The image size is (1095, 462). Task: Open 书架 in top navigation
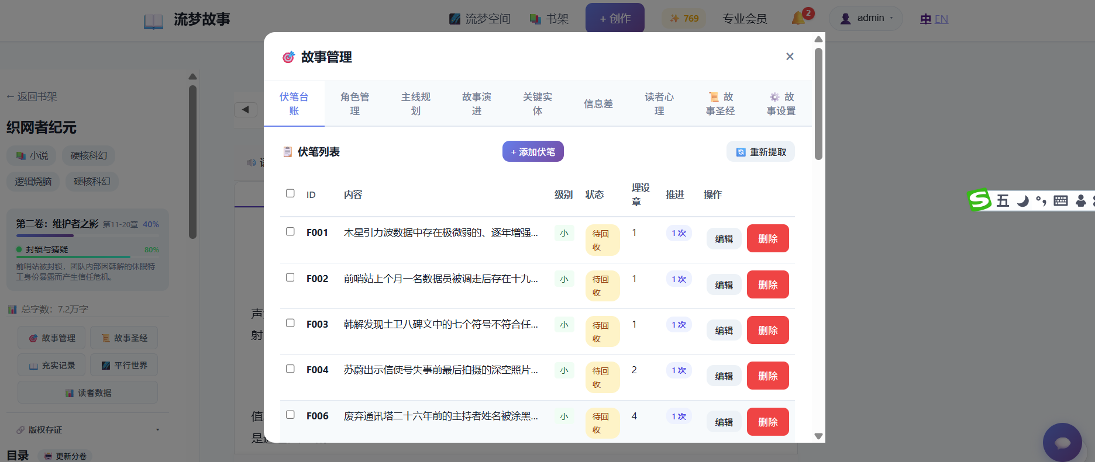coord(549,19)
